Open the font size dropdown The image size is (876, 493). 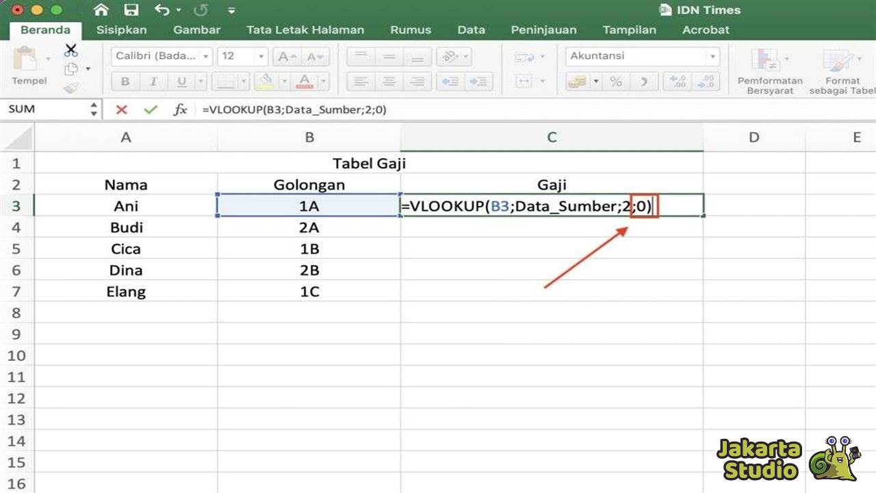coord(260,56)
